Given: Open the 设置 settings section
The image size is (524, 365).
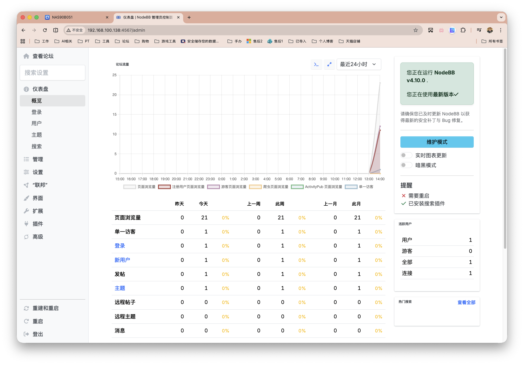Looking at the screenshot, I should coord(37,172).
